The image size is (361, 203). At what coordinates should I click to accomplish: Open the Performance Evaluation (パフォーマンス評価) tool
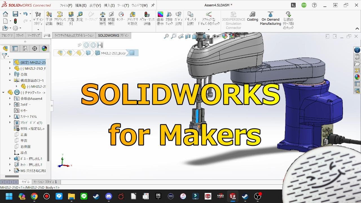click(147, 19)
